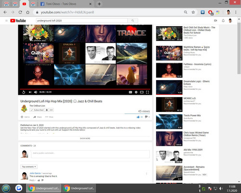This screenshot has height=193, width=241.
Task: Click the taskbar volume speaker icon
Action: [x=221, y=188]
